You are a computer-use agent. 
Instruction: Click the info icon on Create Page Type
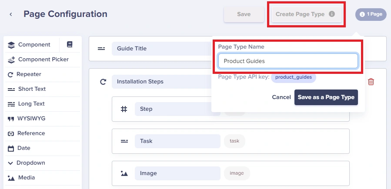pyautogui.click(x=332, y=14)
